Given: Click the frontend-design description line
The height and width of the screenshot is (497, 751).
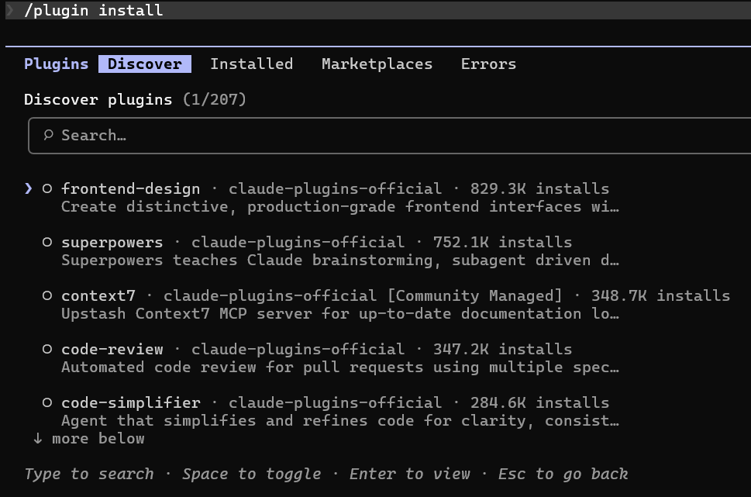Looking at the screenshot, I should click(340, 206).
